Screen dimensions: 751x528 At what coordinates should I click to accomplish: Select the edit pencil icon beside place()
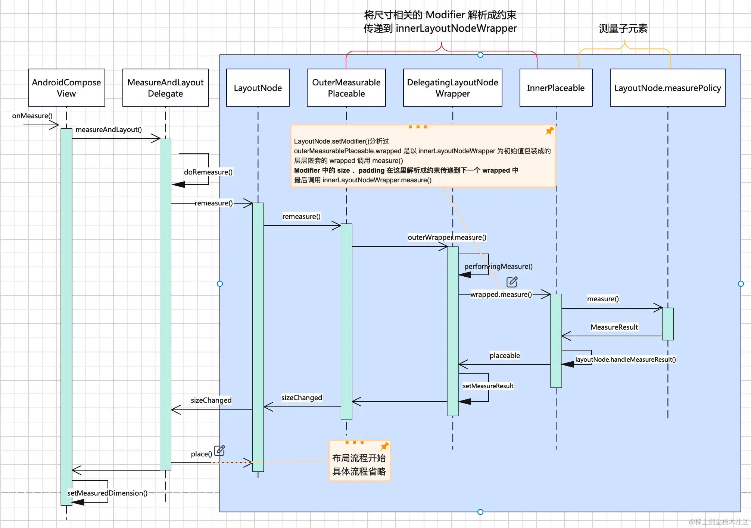(219, 450)
